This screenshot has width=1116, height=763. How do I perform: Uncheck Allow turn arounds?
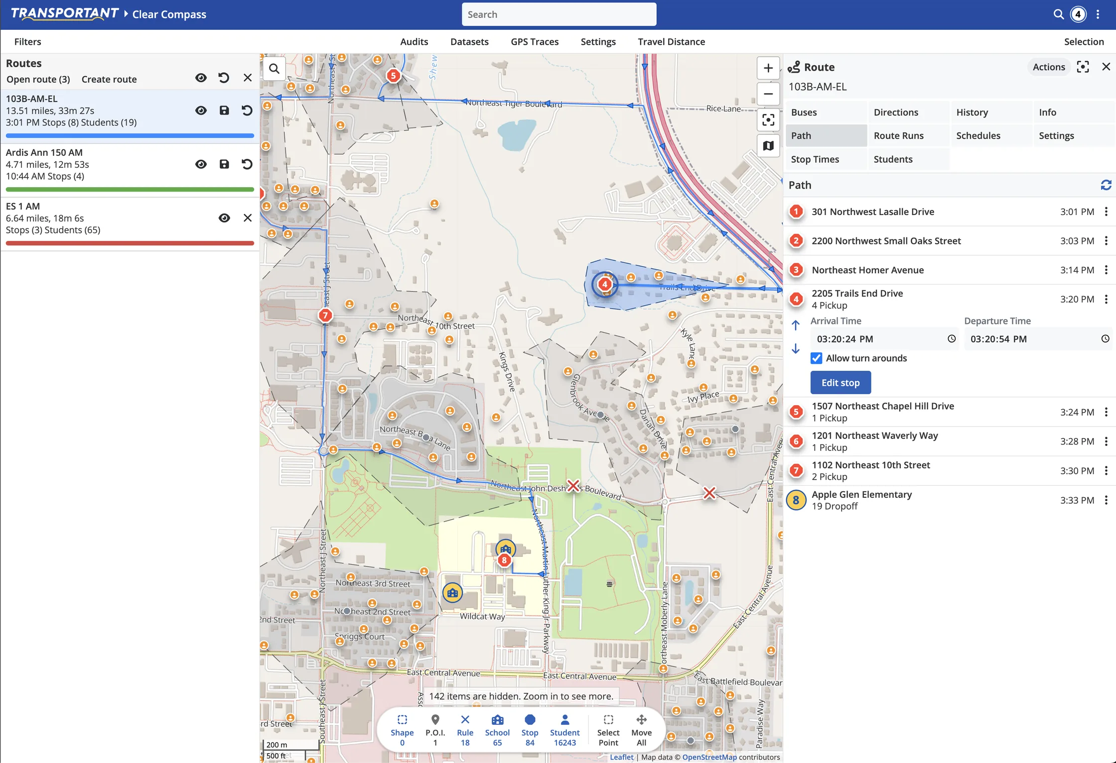816,358
